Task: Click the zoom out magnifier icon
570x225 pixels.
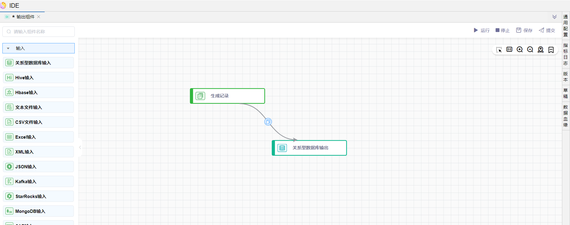Action: [530, 50]
